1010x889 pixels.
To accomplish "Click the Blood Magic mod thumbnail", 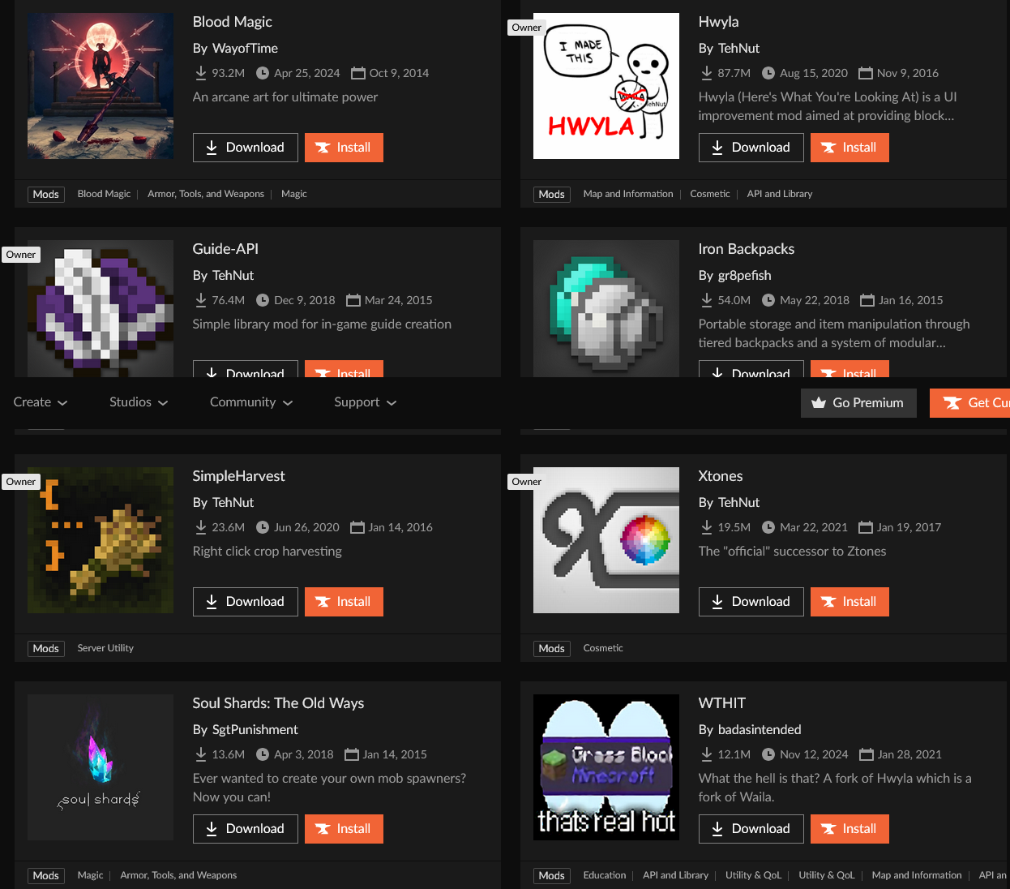I will click(101, 86).
